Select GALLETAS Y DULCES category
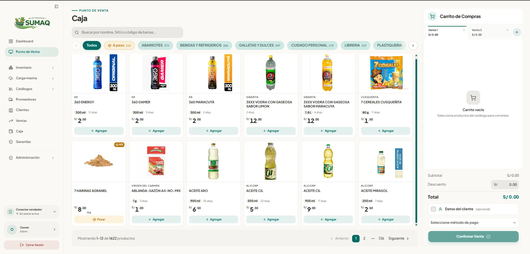 pos(259,45)
